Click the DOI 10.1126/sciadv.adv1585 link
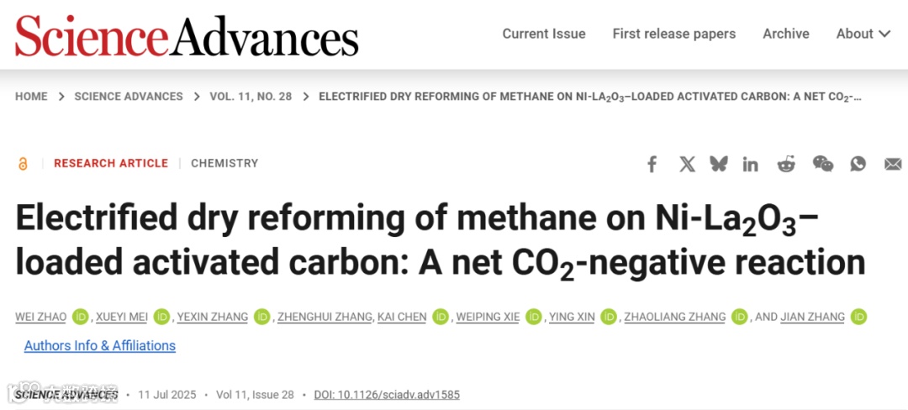 pos(387,394)
